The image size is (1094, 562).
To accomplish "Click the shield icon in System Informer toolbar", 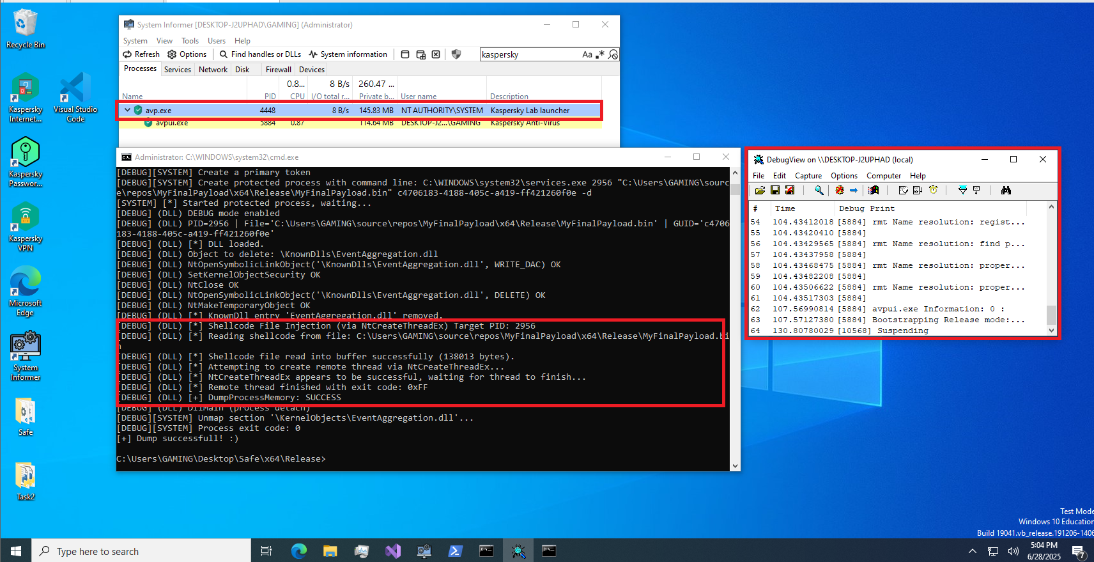I will point(456,54).
